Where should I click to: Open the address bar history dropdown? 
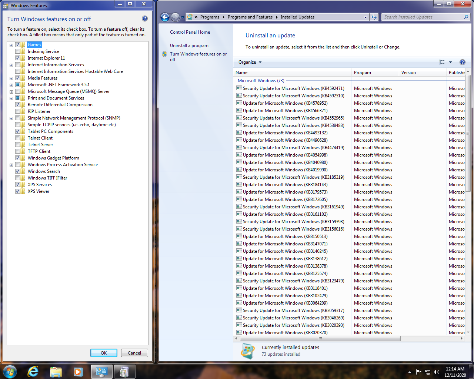click(x=365, y=17)
